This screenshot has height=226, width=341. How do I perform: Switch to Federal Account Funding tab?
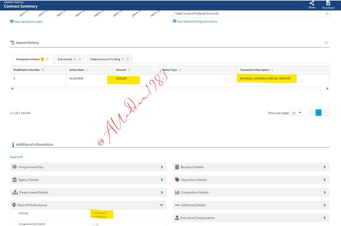tap(106, 59)
